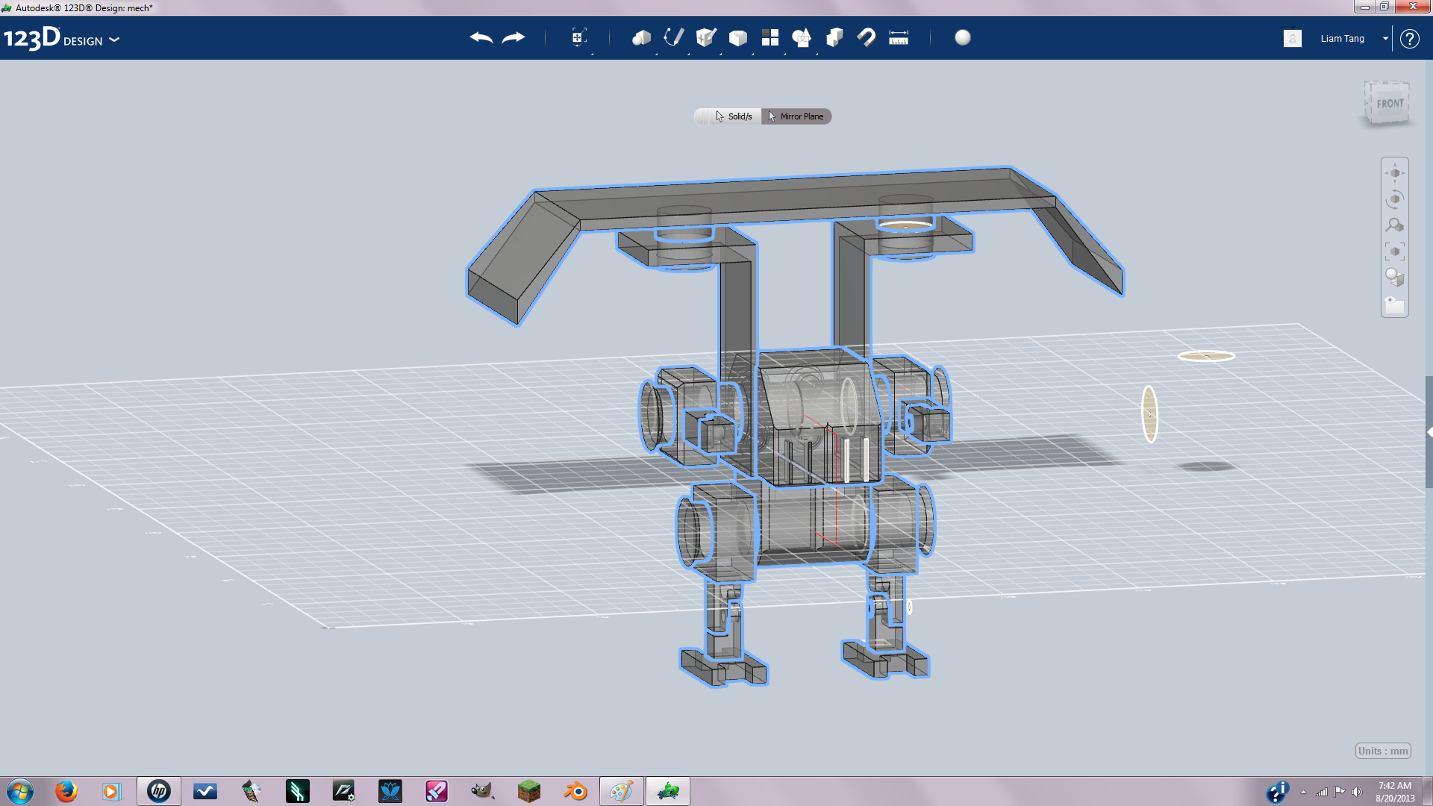Screen dimensions: 1433x806
Task: Redo the last undone action
Action: point(513,37)
